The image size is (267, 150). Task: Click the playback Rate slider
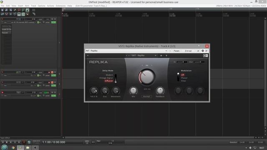pyautogui.click(x=110, y=143)
